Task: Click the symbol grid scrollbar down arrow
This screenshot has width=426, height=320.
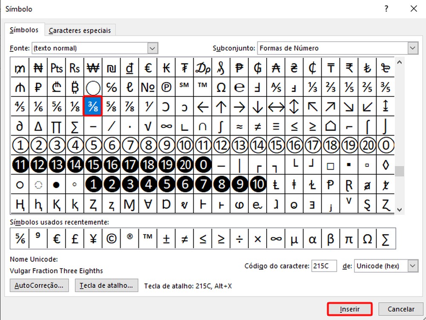Action: click(399, 210)
